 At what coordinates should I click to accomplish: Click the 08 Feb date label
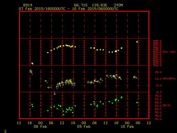coord(40,127)
